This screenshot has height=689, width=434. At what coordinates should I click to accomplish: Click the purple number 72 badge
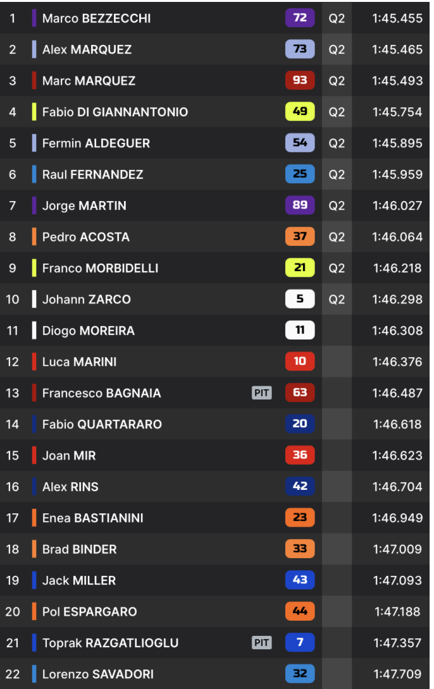300,18
